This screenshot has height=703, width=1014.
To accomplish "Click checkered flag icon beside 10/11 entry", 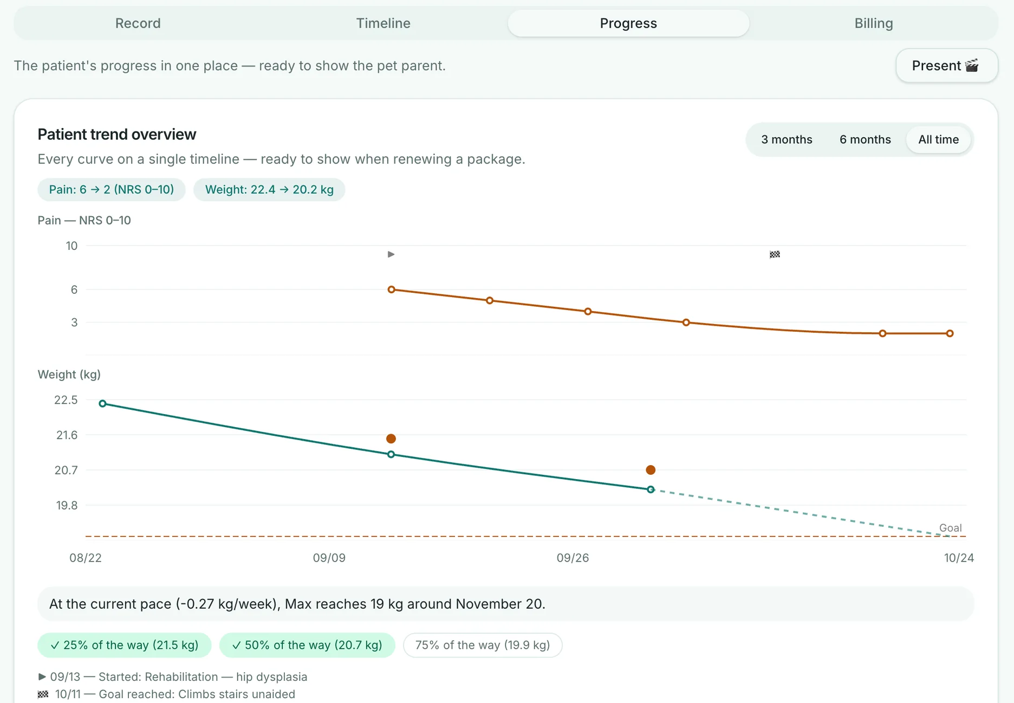I will click(x=43, y=694).
